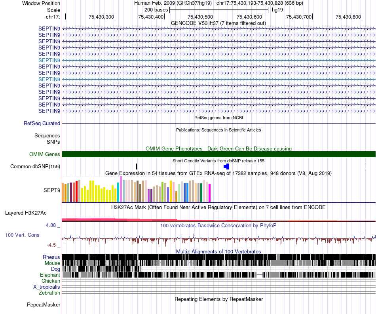376x314 pixels.
Task: Click the Short Genetic Variants dbSNP title
Action: [218, 161]
